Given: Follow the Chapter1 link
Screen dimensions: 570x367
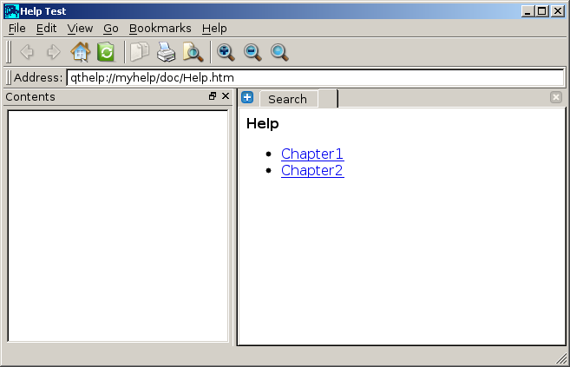Looking at the screenshot, I should pyautogui.click(x=311, y=154).
